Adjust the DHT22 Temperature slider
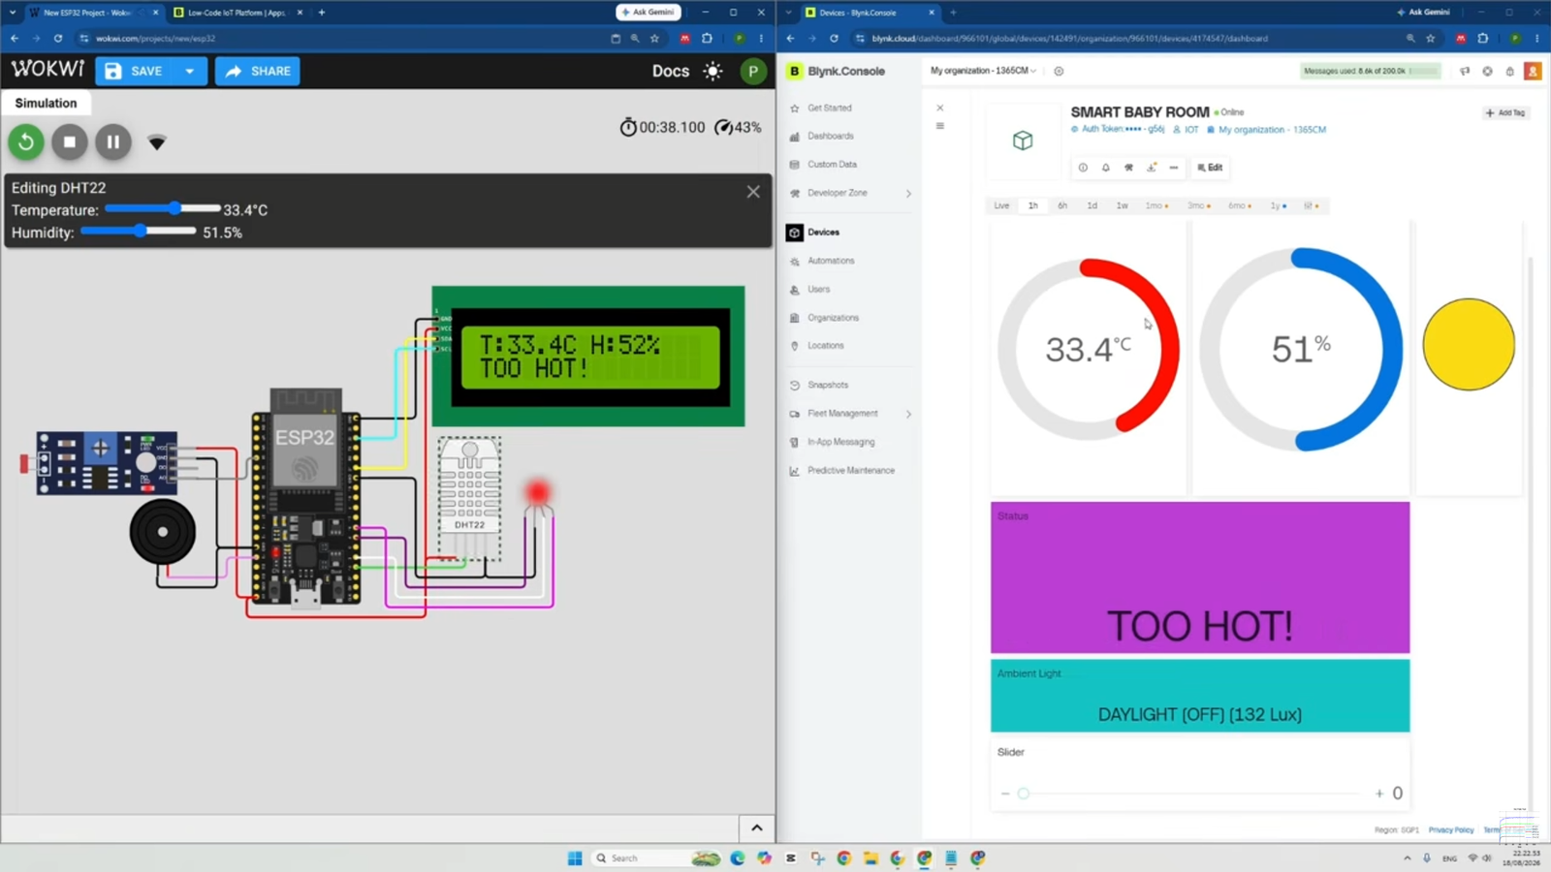The height and width of the screenshot is (872, 1551). click(163, 208)
